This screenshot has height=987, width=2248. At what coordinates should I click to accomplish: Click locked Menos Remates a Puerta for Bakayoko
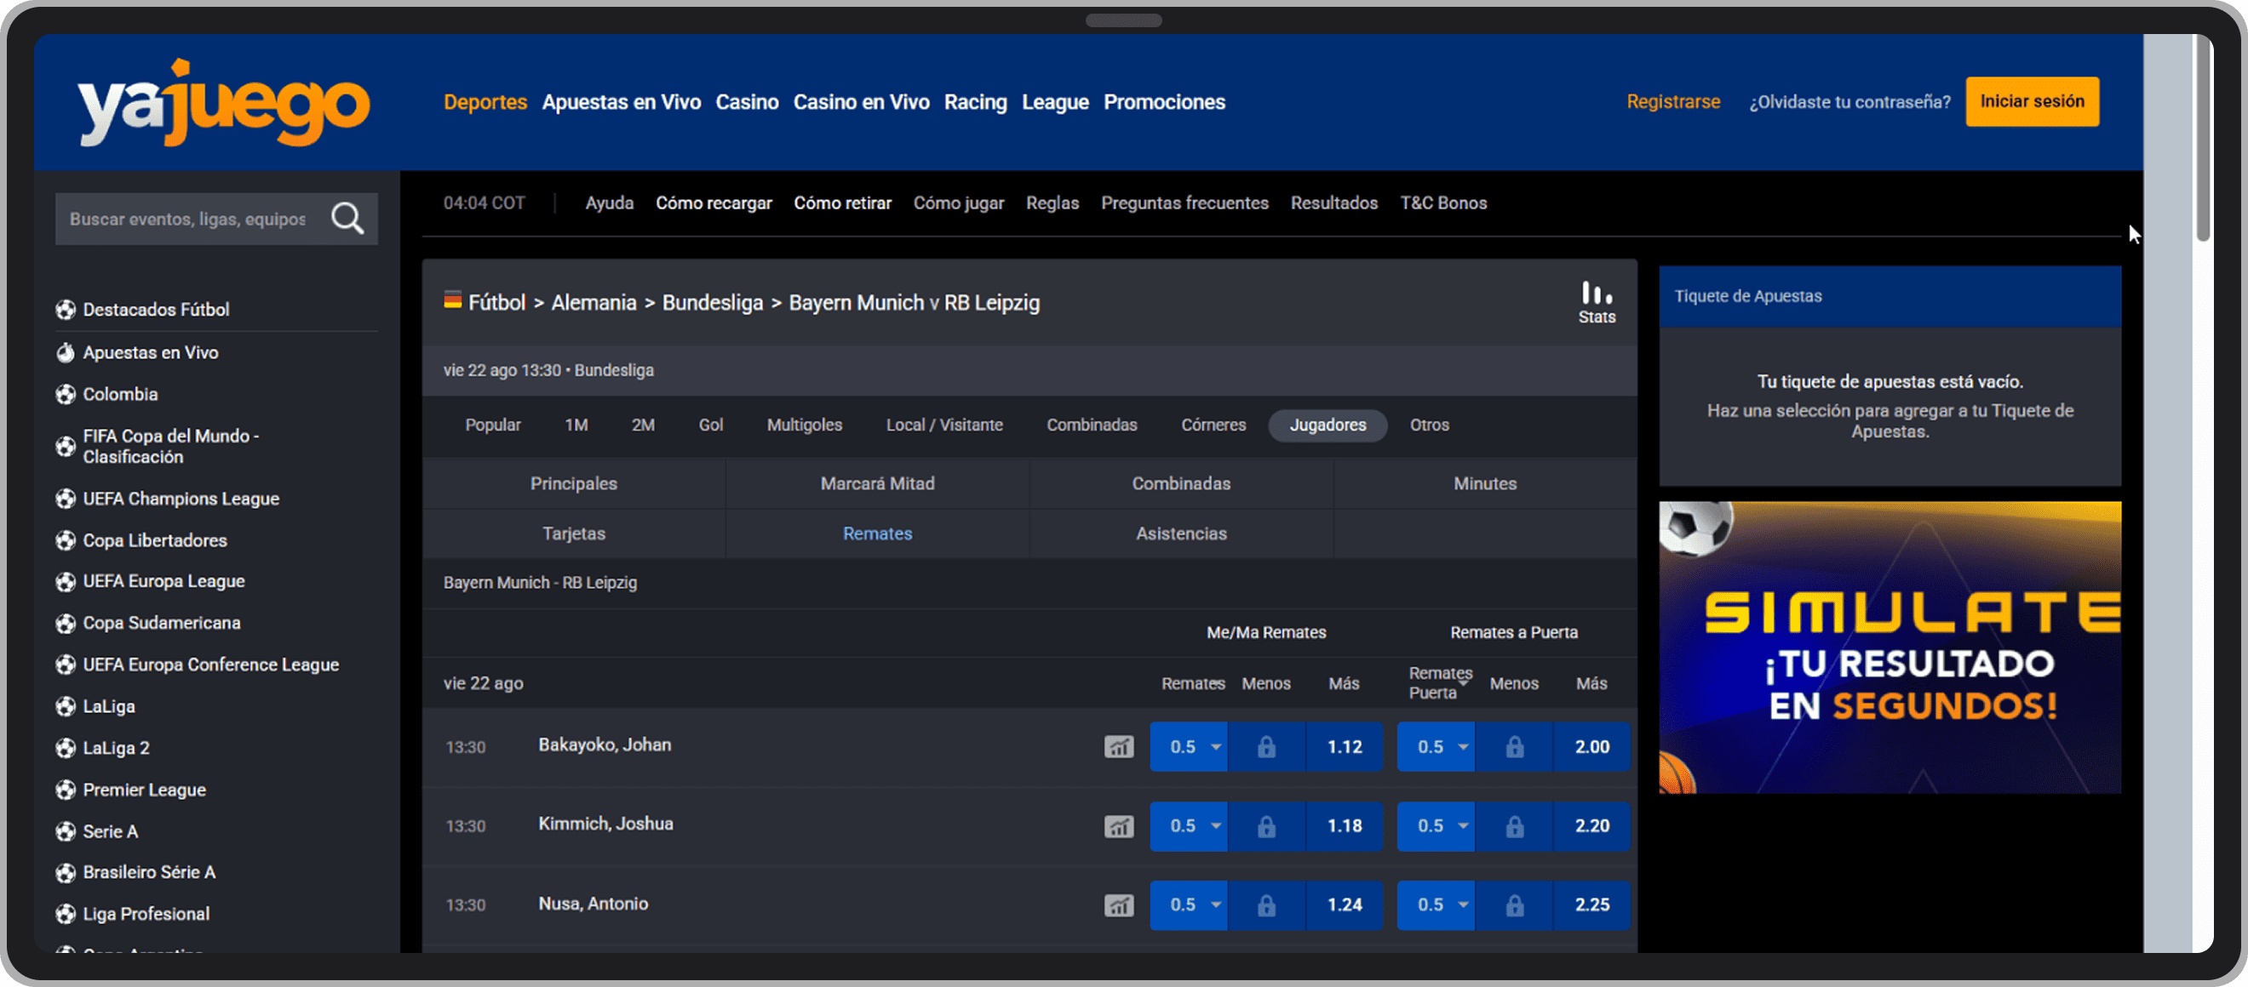tap(1514, 747)
